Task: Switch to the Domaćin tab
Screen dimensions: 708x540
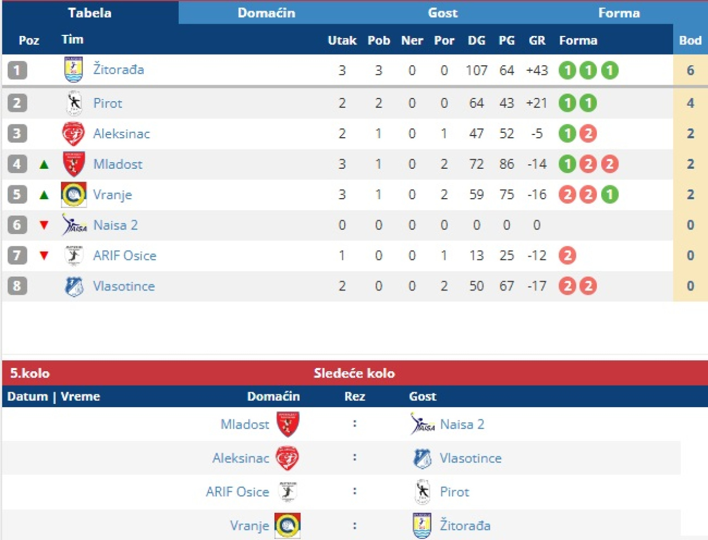Action: pos(266,13)
